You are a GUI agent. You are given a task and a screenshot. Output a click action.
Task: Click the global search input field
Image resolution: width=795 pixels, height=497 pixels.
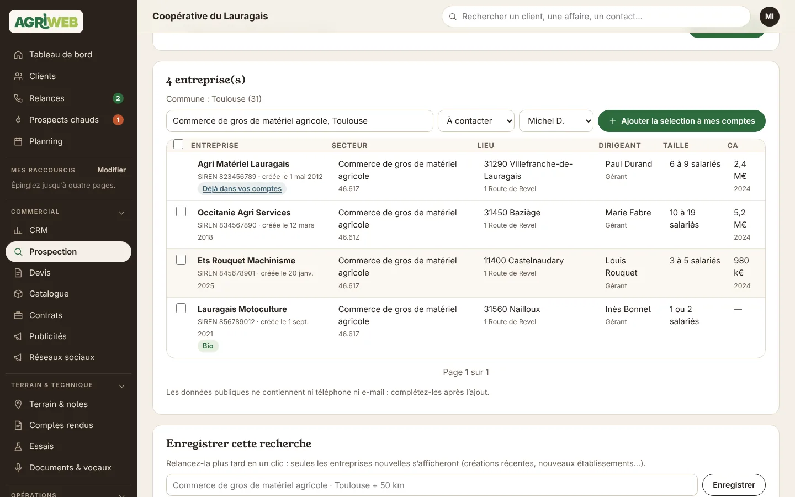tap(596, 17)
